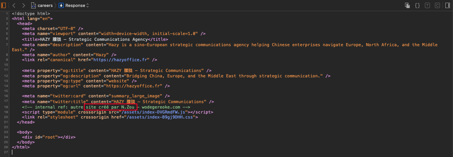Click the breadcrumb chevron after careers
Screen dimensions: 453x157
pos(55,5)
